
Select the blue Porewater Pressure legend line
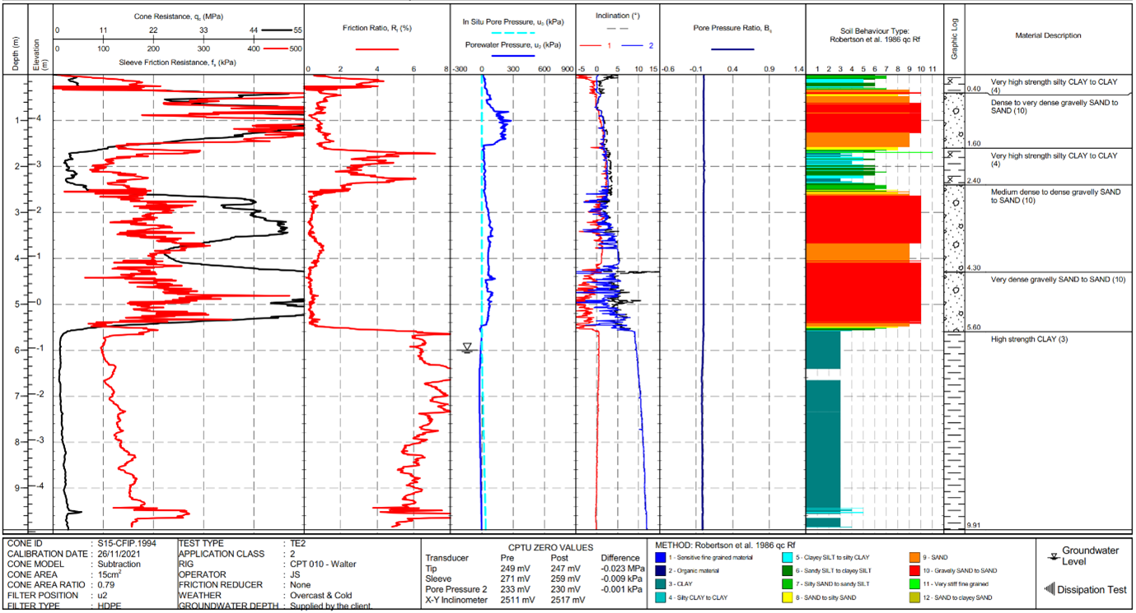(512, 57)
